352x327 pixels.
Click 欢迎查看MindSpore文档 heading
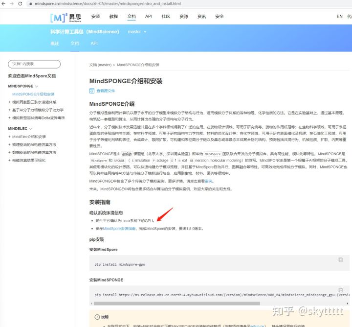[x=32, y=76]
